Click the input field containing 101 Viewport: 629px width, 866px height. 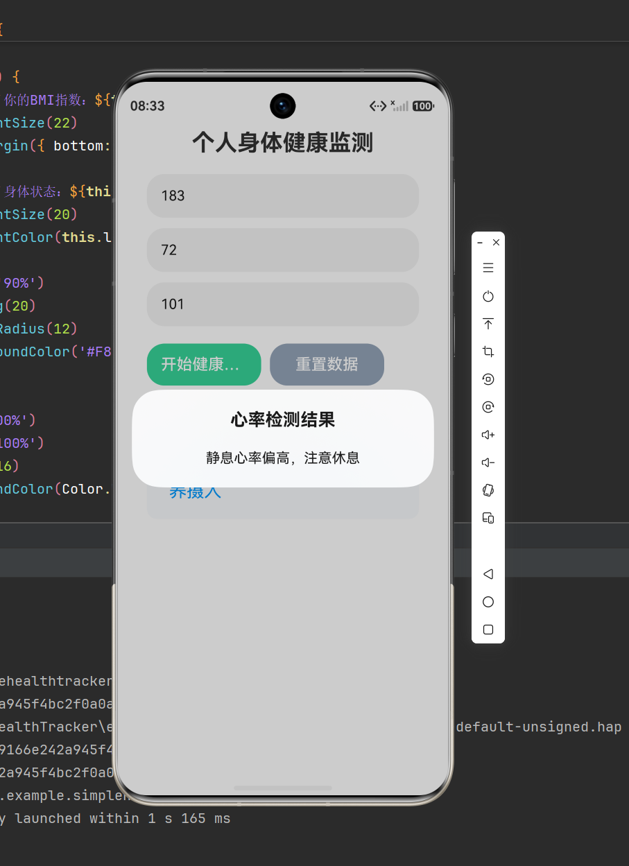[x=283, y=304]
